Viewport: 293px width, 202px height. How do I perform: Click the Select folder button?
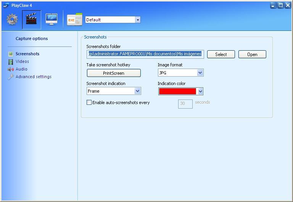(221, 55)
